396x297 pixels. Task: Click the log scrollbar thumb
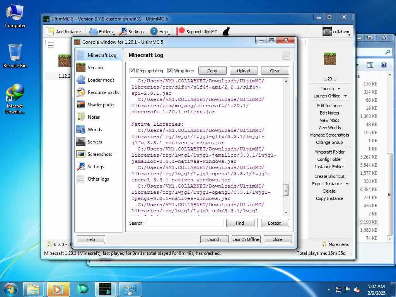(x=286, y=190)
